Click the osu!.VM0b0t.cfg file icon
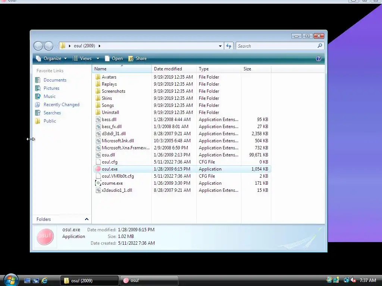The height and width of the screenshot is (286, 382). pyautogui.click(x=98, y=176)
